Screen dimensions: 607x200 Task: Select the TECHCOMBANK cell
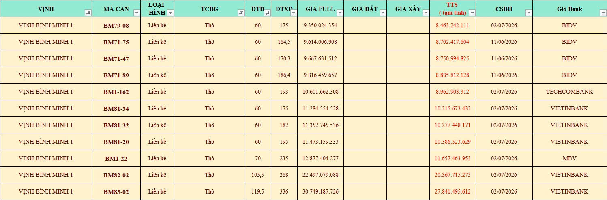(569, 92)
